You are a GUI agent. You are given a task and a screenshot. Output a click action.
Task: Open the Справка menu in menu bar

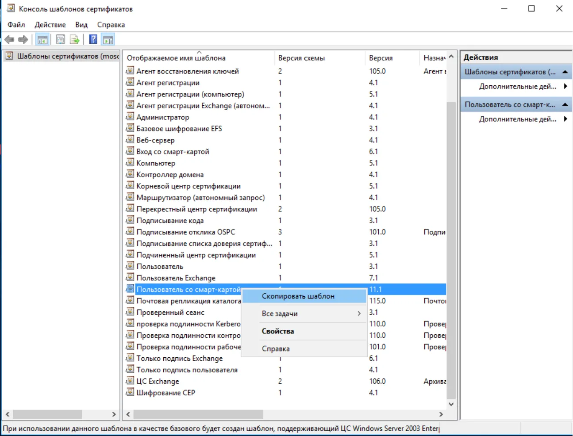[x=111, y=25]
